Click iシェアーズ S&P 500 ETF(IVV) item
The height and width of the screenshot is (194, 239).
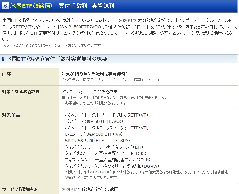(94, 134)
